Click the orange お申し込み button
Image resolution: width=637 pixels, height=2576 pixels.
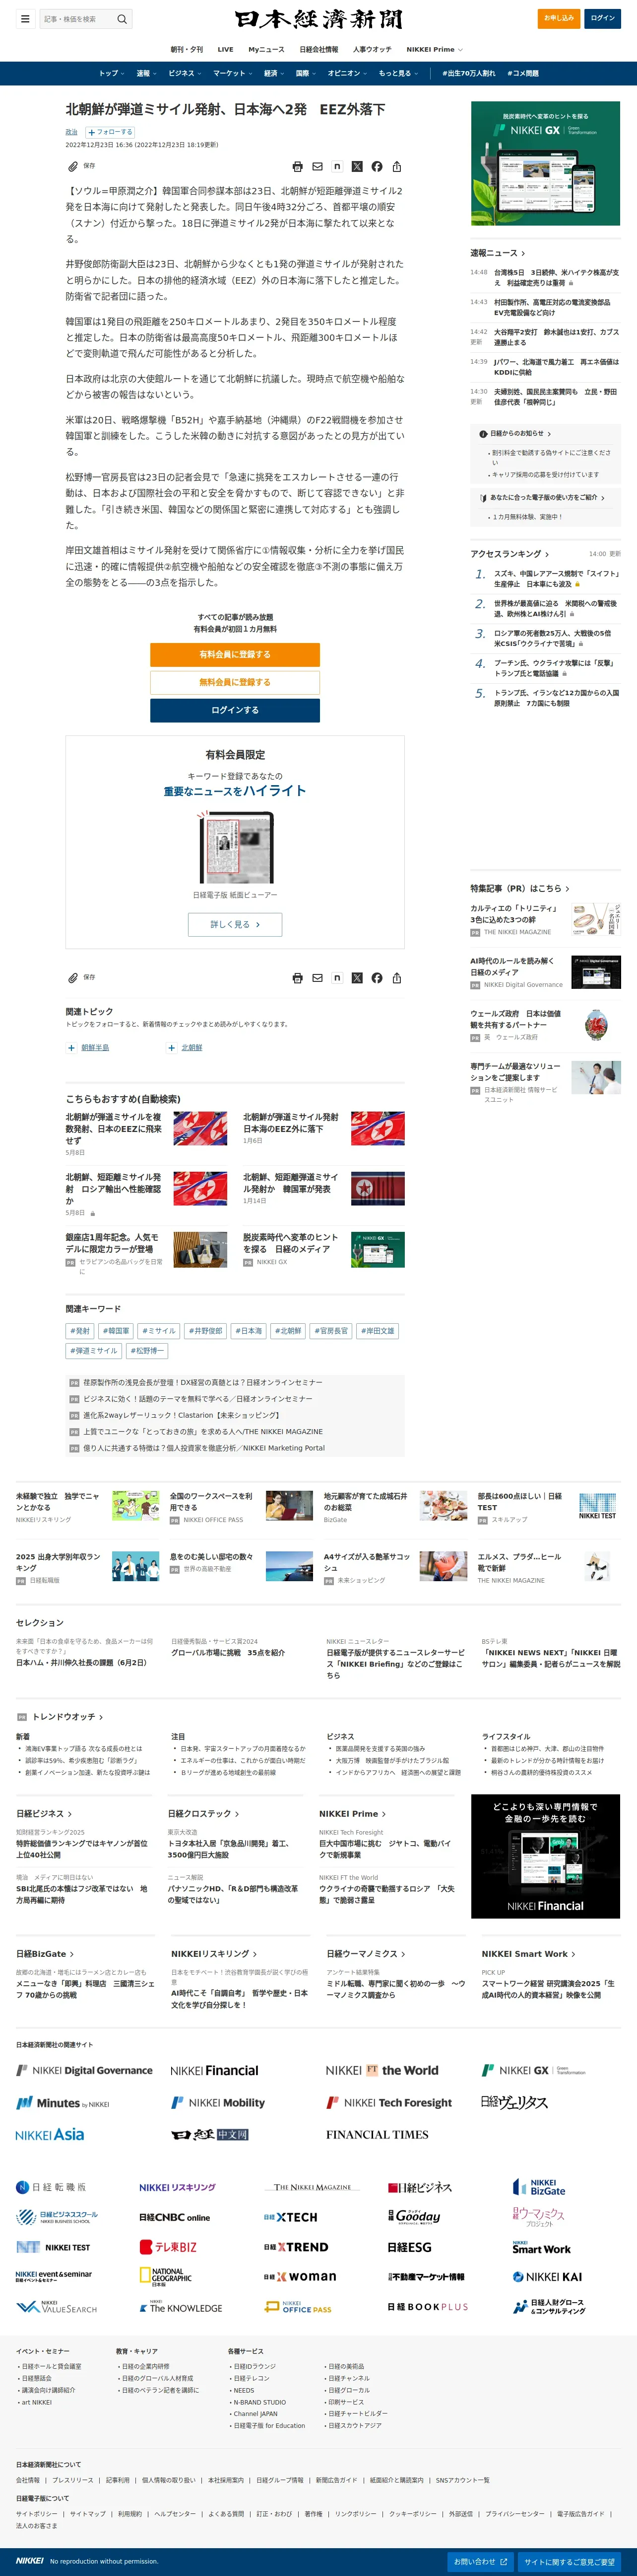tap(559, 18)
